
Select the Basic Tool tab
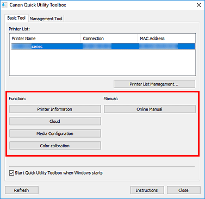[16, 18]
